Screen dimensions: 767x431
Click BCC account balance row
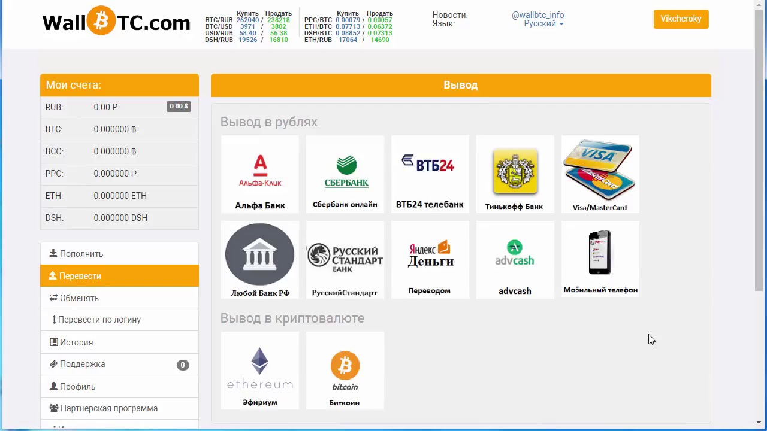(x=119, y=151)
